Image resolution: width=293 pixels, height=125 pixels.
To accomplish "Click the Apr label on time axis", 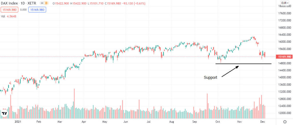I will (x=84, y=122).
